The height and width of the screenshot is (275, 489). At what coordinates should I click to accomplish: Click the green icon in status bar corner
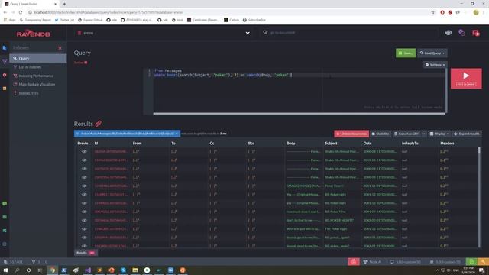click(471, 262)
